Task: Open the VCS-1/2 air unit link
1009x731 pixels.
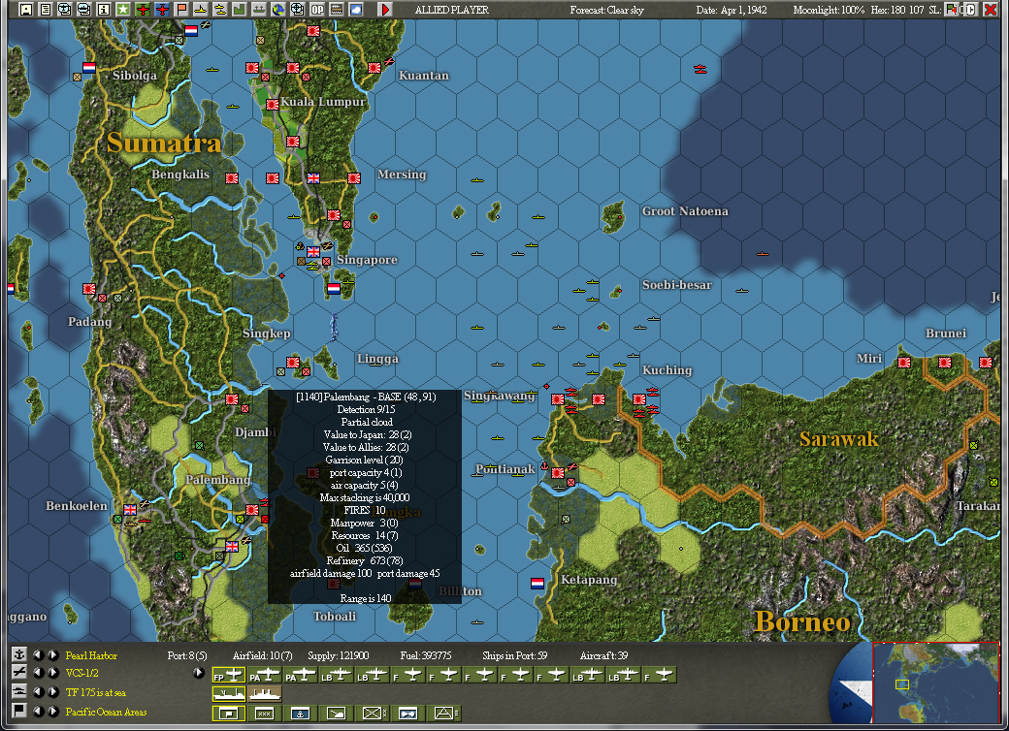Action: click(x=81, y=673)
